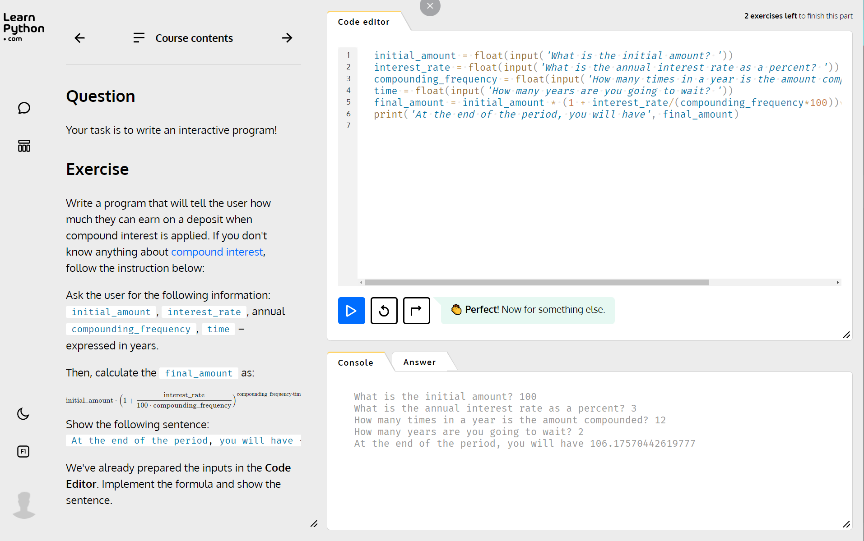The image size is (864, 541).
Task: Click the 'Exercise' heading
Action: pos(97,170)
